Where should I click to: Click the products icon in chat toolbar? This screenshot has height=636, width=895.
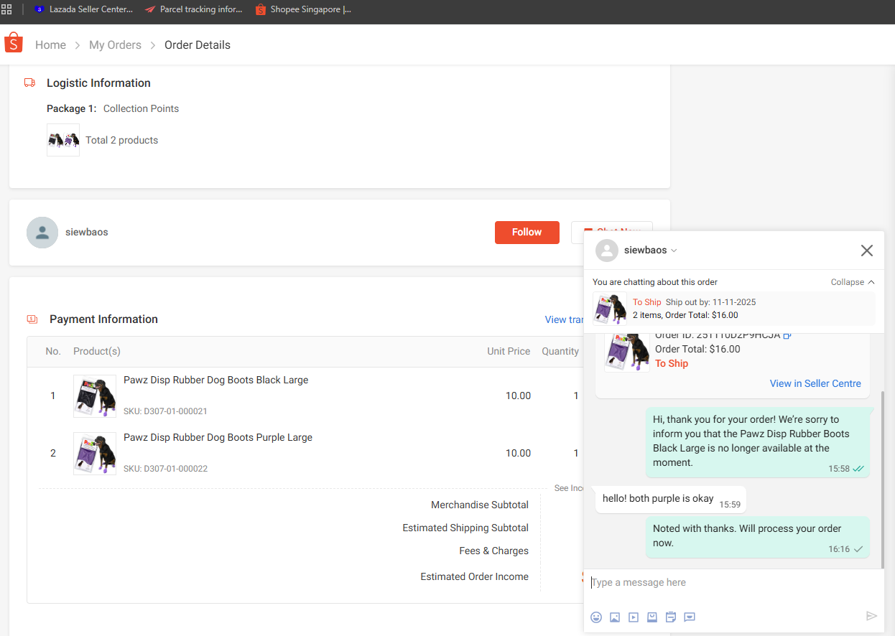tap(652, 617)
